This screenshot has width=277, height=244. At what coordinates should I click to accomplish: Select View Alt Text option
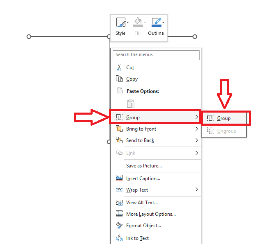tap(142, 202)
